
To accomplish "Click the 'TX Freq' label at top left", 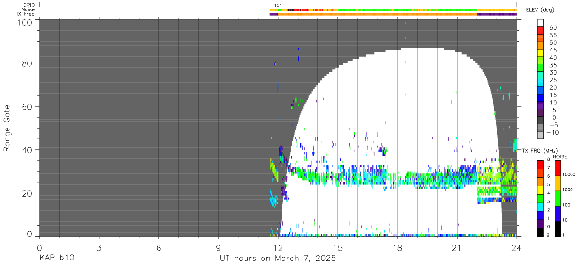I will tap(25, 14).
